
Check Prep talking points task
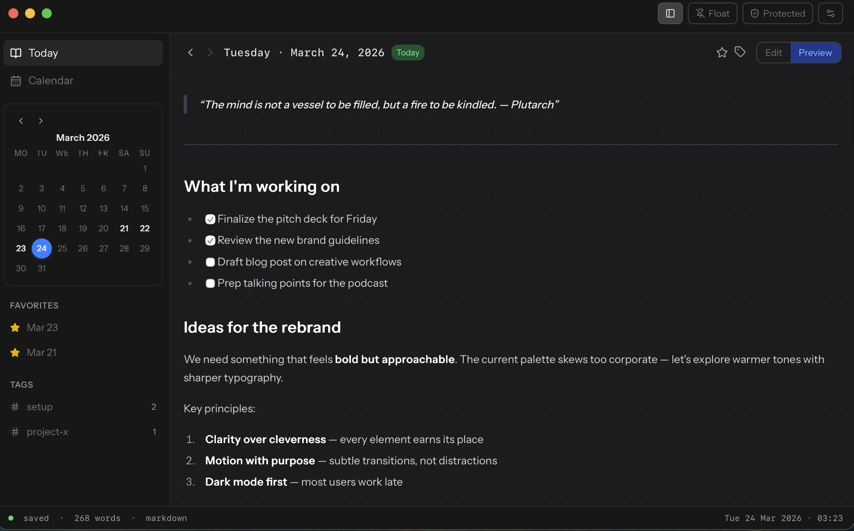tap(210, 283)
